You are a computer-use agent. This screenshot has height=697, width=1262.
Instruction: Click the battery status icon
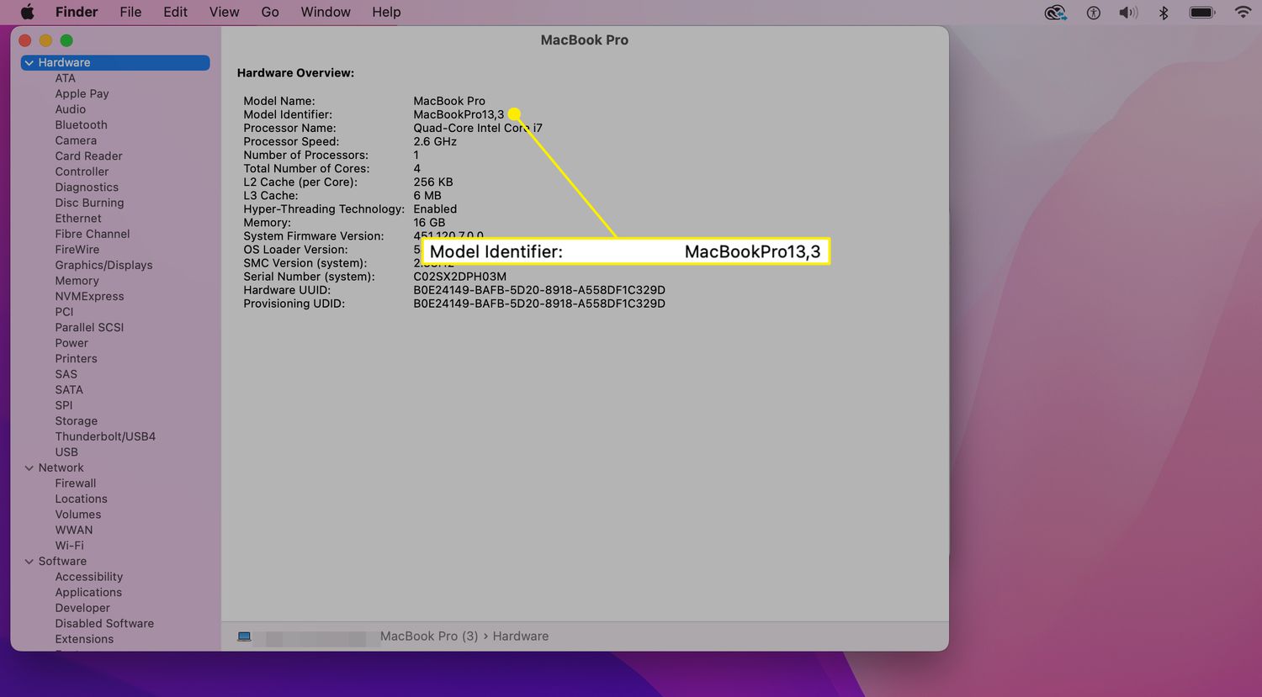tap(1201, 12)
